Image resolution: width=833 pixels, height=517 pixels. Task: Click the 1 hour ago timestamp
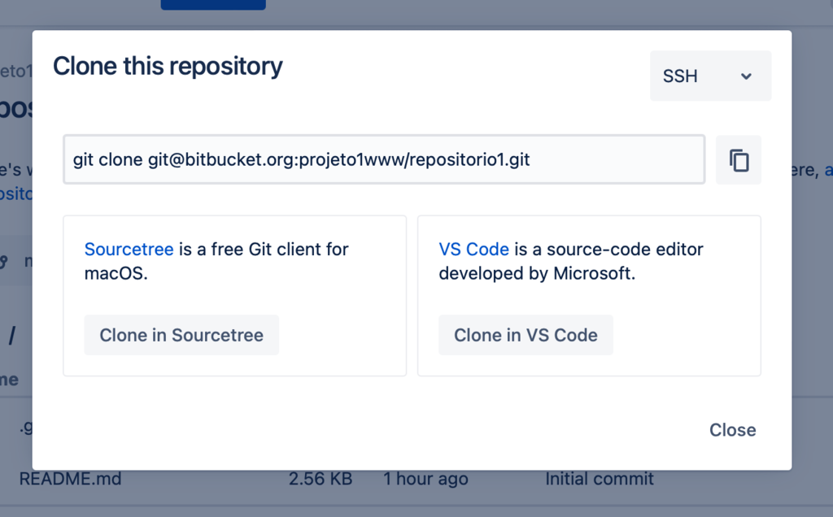point(425,479)
